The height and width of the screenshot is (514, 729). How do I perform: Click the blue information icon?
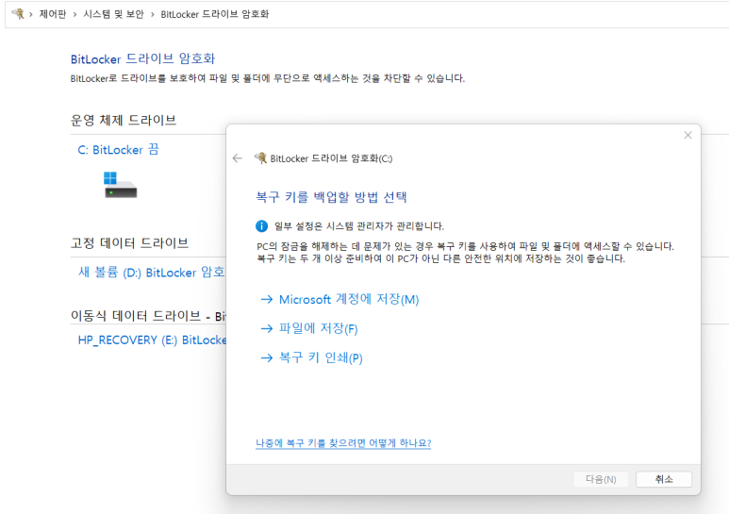(262, 225)
